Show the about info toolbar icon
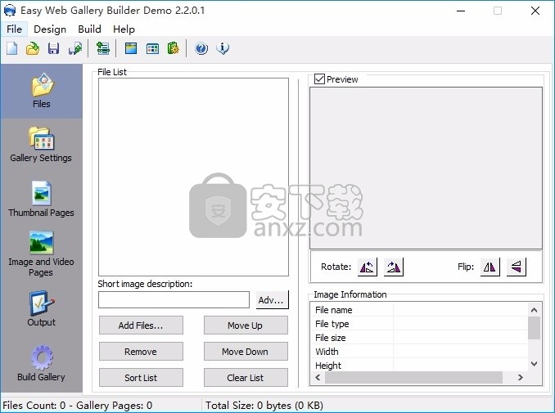The height and width of the screenshot is (413, 555). 223,48
